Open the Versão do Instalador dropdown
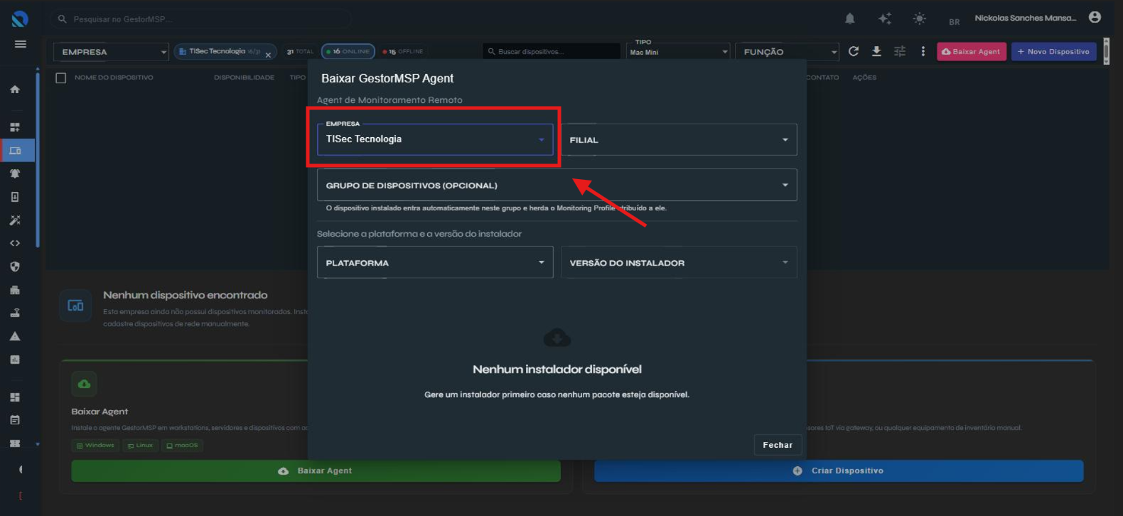 click(x=679, y=262)
